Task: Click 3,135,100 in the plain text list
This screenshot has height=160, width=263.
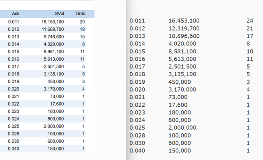Action: pyautogui.click(x=182, y=74)
